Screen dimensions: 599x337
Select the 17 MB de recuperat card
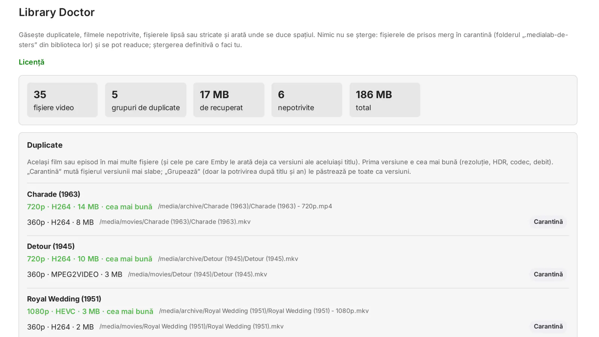click(229, 100)
